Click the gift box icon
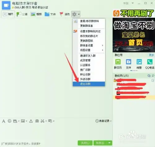This screenshot has width=155, height=147. pyautogui.click(x=37, y=121)
